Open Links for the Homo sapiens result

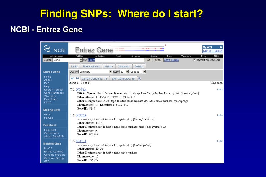[x=220, y=90]
